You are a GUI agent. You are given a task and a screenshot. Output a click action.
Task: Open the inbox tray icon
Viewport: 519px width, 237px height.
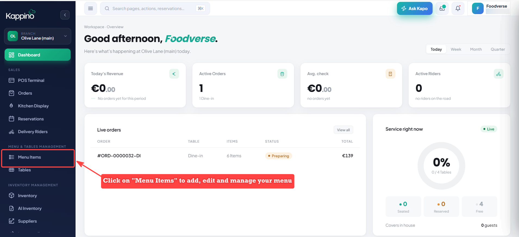[442, 8]
